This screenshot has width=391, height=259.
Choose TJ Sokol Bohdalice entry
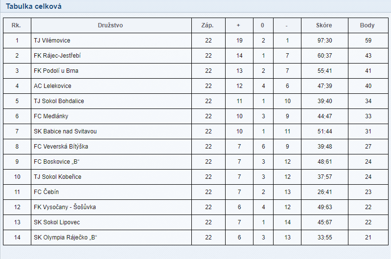point(59,101)
